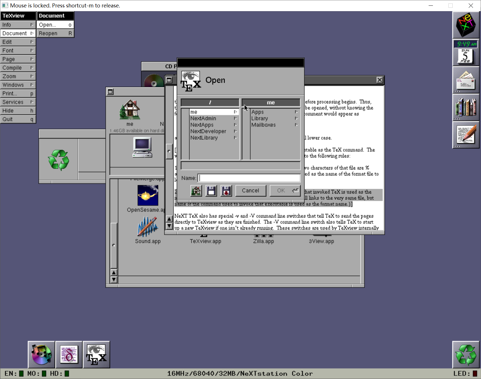Click the CD disc icon in CD Player window

point(154,82)
